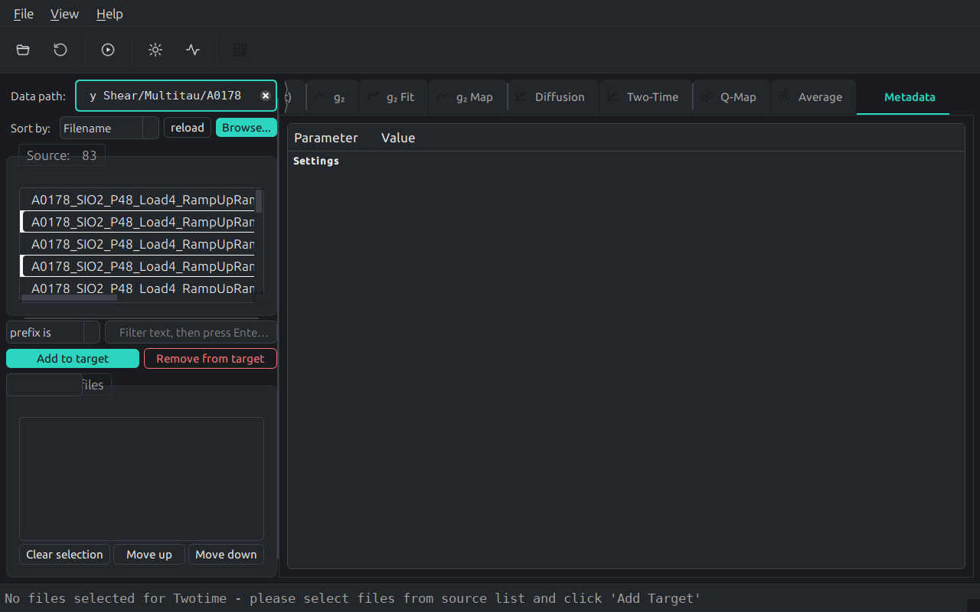
Task: Click the Move up button
Action: (149, 555)
